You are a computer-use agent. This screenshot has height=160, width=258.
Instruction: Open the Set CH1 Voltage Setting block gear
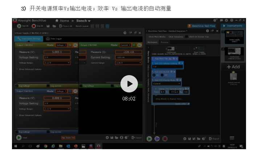pos(179,63)
